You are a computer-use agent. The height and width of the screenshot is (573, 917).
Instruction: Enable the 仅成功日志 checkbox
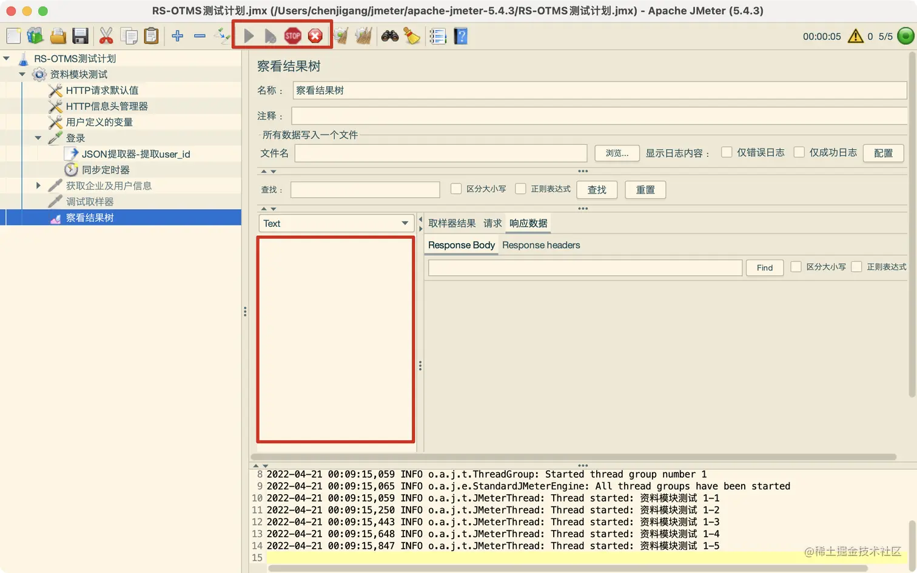(799, 152)
